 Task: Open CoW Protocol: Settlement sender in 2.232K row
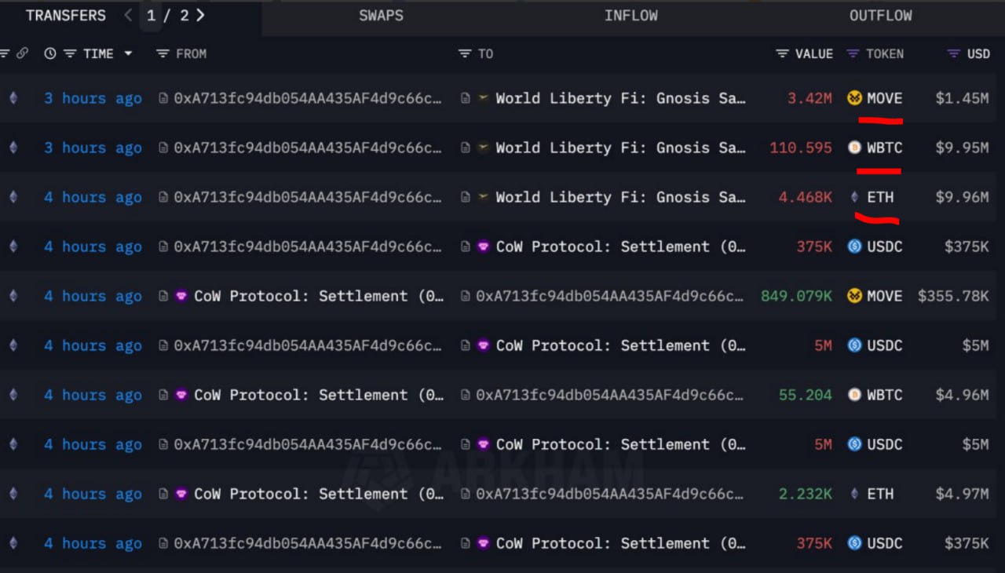(x=319, y=494)
